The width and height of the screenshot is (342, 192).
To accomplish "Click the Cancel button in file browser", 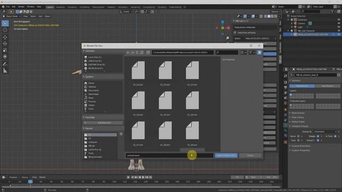I will tap(250, 155).
